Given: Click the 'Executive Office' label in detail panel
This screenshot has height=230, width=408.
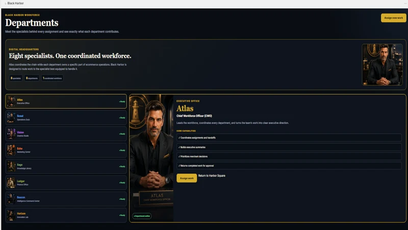Looking at the screenshot, I should (x=188, y=101).
